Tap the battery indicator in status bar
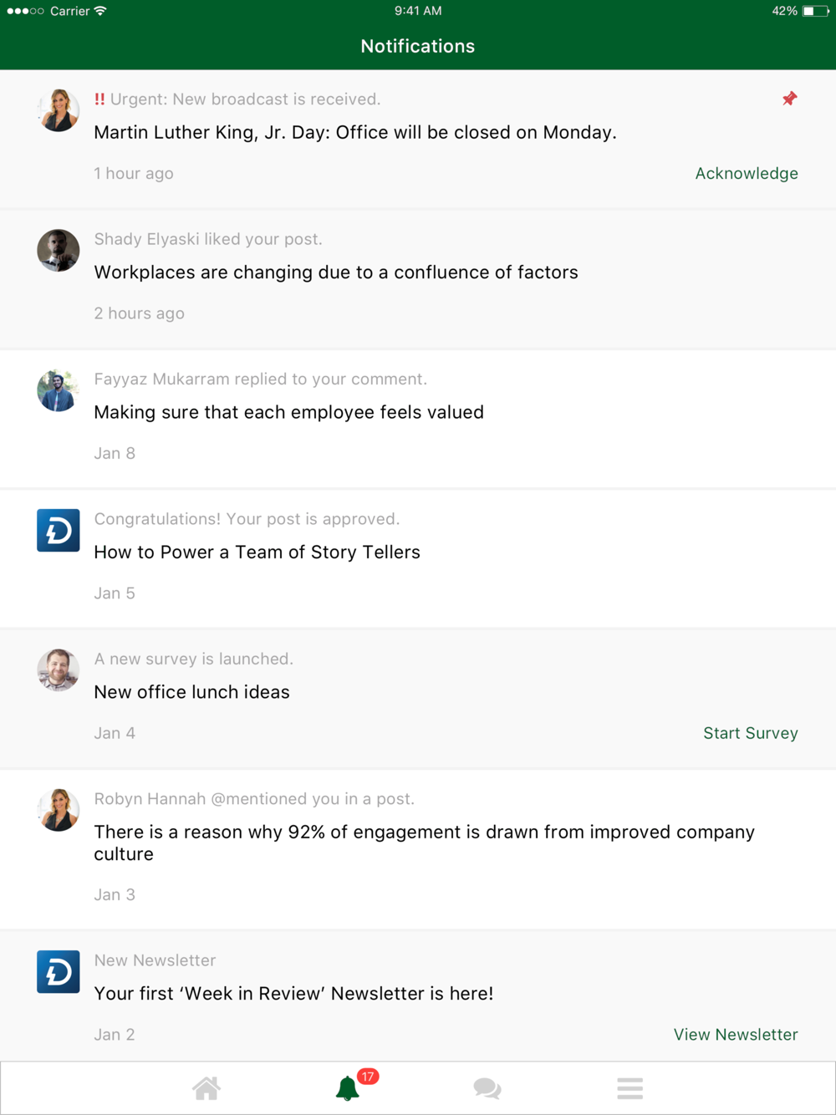The image size is (836, 1115). 815,11
